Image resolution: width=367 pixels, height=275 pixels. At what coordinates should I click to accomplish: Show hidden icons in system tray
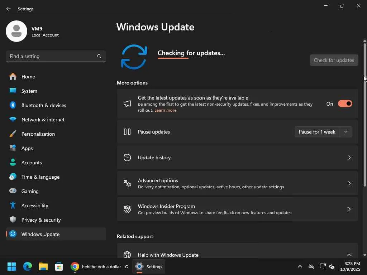pyautogui.click(x=300, y=266)
